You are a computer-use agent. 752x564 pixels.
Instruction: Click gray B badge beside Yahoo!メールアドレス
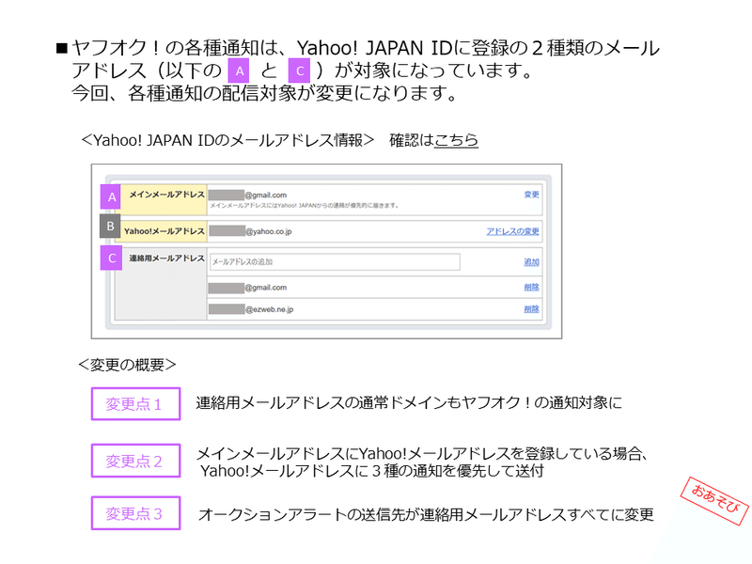coord(110,226)
